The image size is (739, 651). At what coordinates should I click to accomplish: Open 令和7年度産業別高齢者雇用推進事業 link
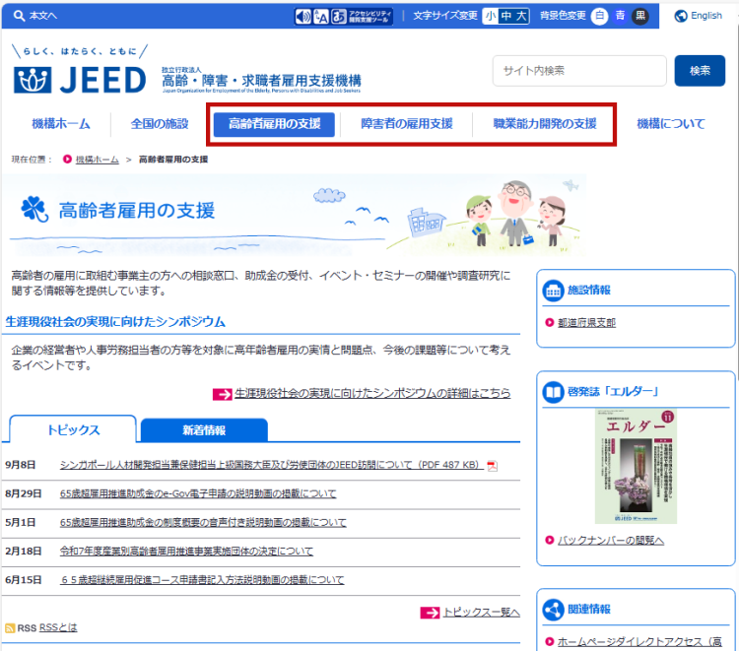[186, 552]
